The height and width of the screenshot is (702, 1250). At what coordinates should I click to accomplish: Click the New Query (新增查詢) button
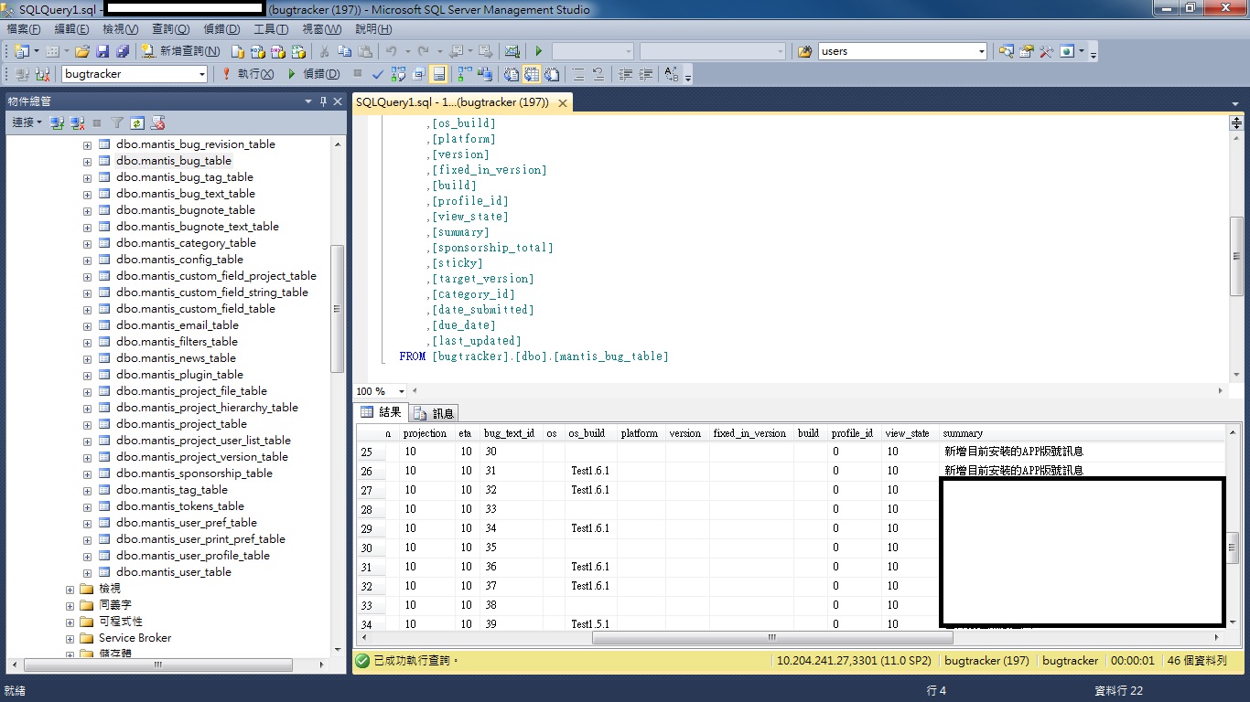click(180, 51)
